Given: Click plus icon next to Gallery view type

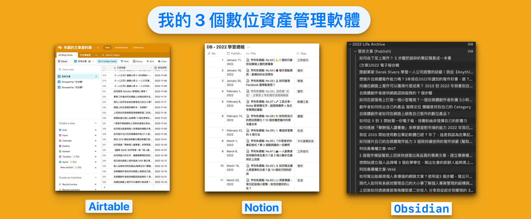Looking at the screenshot, I should click(x=96, y=146).
